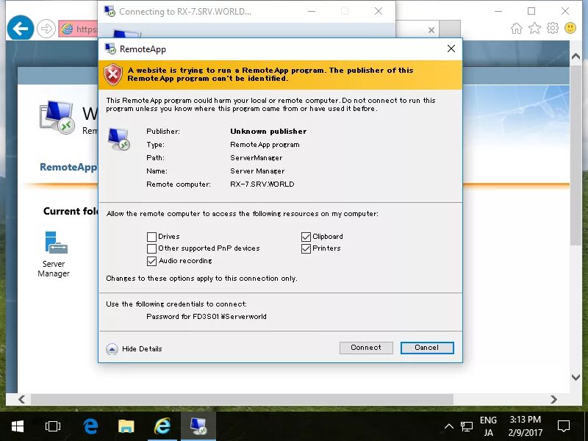Switch to Internet Explorer taskbar icon
This screenshot has width=588, height=441.
pos(162,426)
